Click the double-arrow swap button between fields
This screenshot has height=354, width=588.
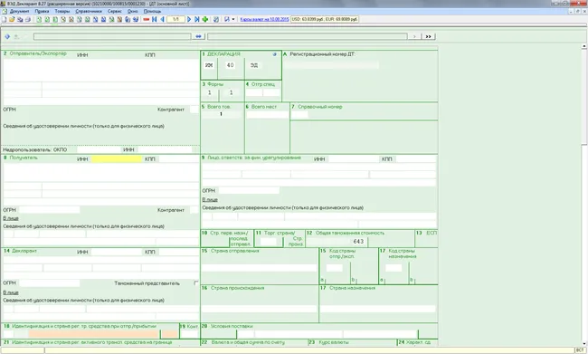coord(198,36)
